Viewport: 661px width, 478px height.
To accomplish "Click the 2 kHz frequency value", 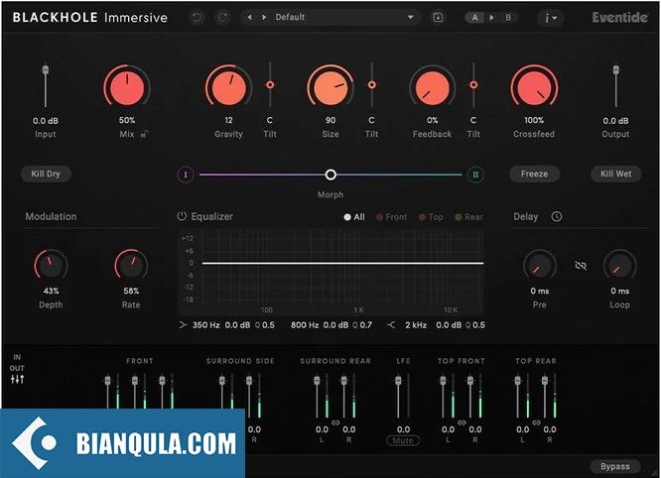I will point(416,325).
